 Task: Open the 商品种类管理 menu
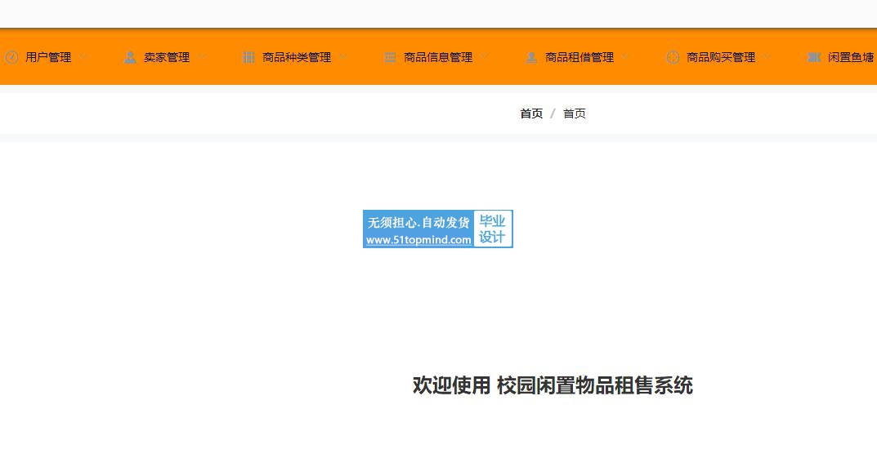(297, 57)
